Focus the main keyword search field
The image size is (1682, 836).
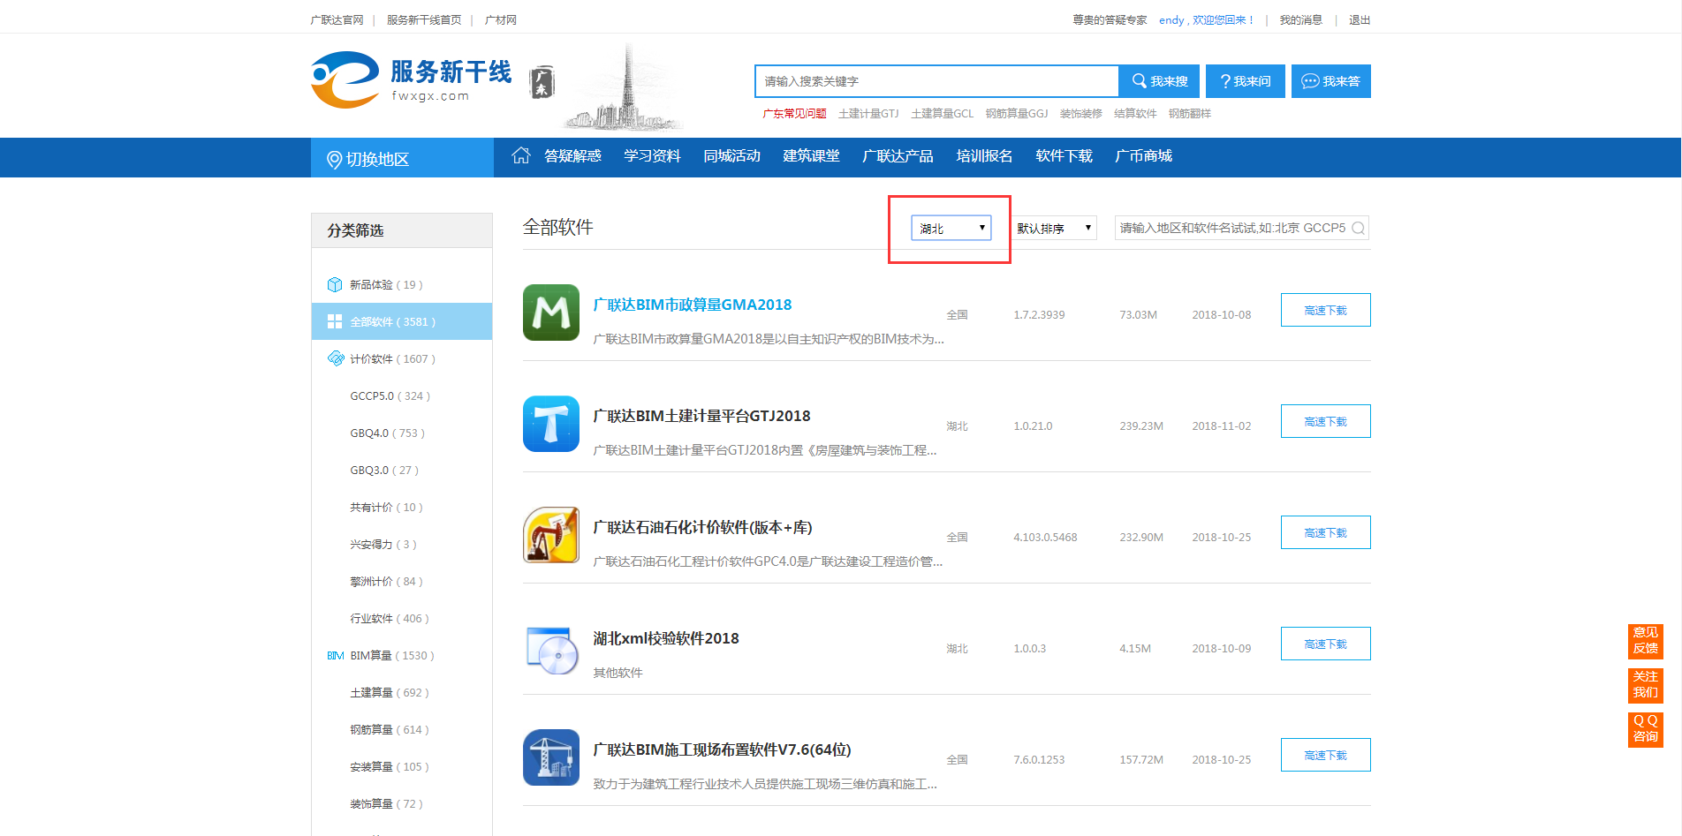pos(937,81)
